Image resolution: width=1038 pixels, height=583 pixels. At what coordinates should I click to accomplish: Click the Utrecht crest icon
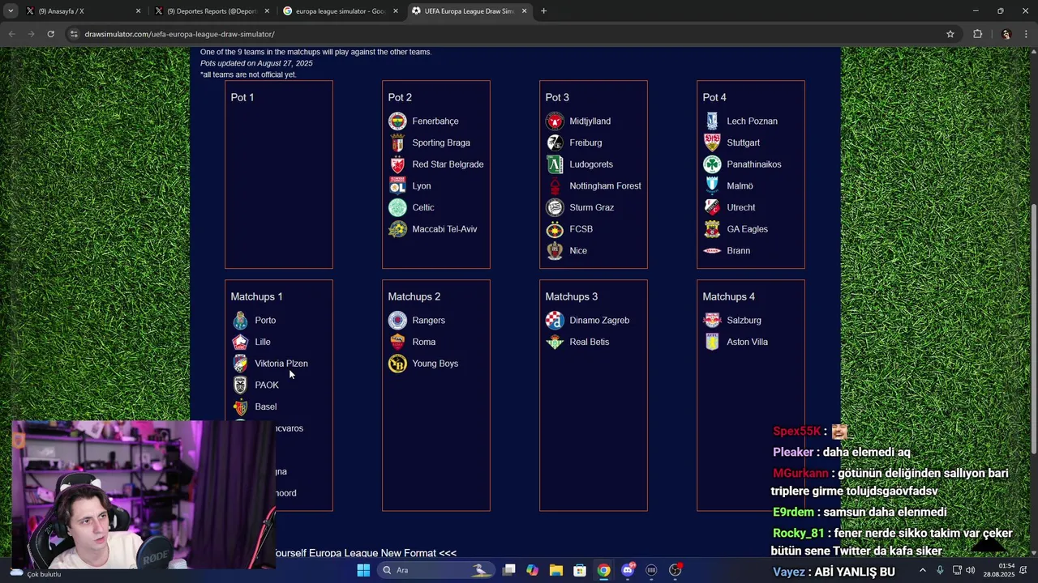[712, 208]
